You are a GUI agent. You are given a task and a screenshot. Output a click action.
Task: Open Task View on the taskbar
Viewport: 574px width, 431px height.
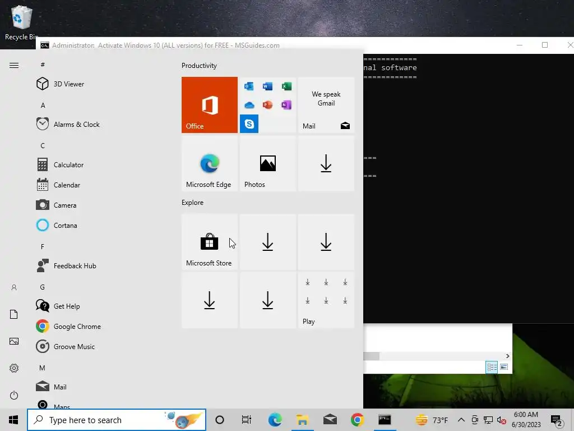[247, 420]
